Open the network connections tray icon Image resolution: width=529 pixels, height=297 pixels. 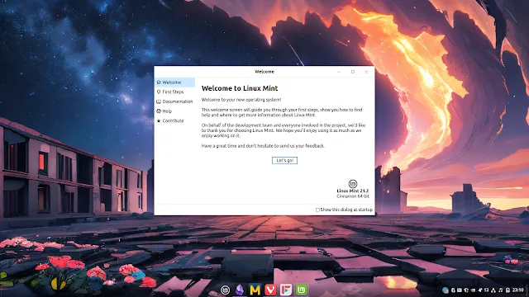493,290
